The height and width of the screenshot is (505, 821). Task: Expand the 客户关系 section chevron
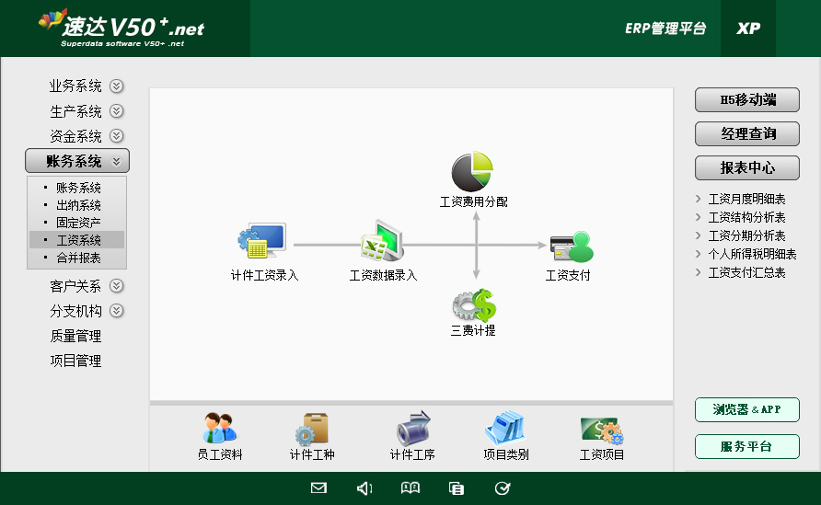(117, 286)
